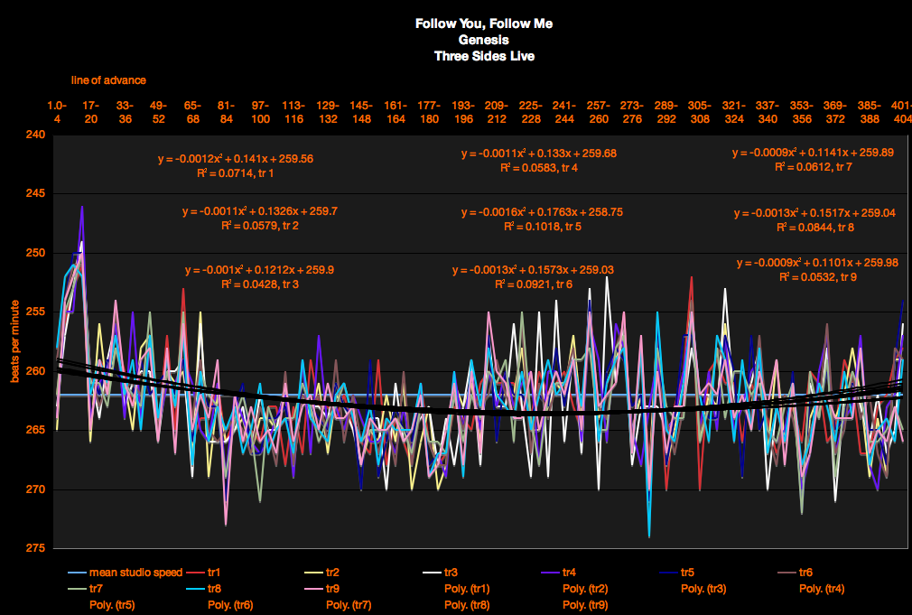Select the 'line of advance' axis label

[x=108, y=81]
